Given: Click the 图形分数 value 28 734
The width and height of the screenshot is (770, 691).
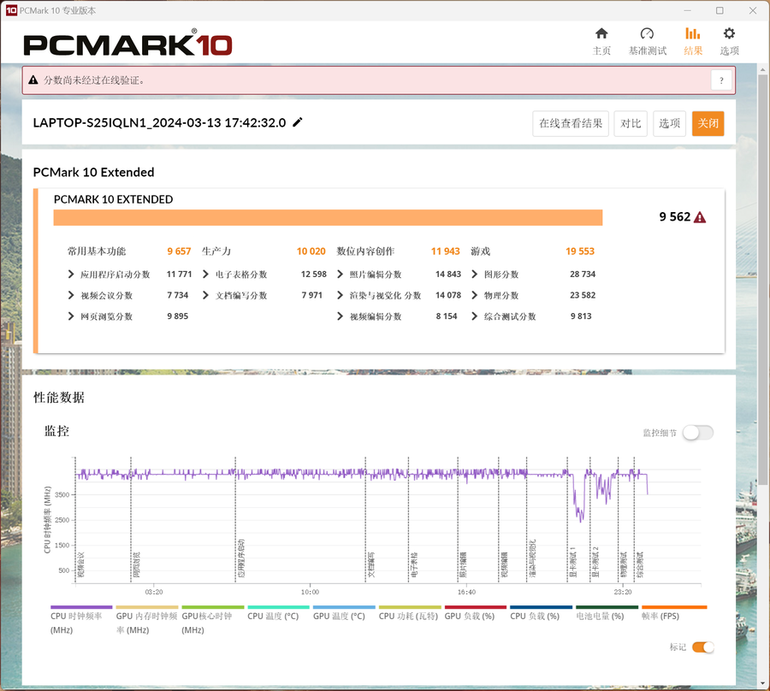Looking at the screenshot, I should coord(583,274).
